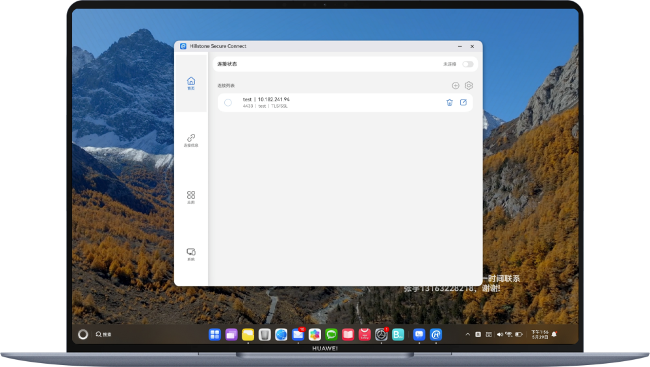The height and width of the screenshot is (367, 650).
Task: Delete the test connection via trash icon
Action: pos(449,103)
